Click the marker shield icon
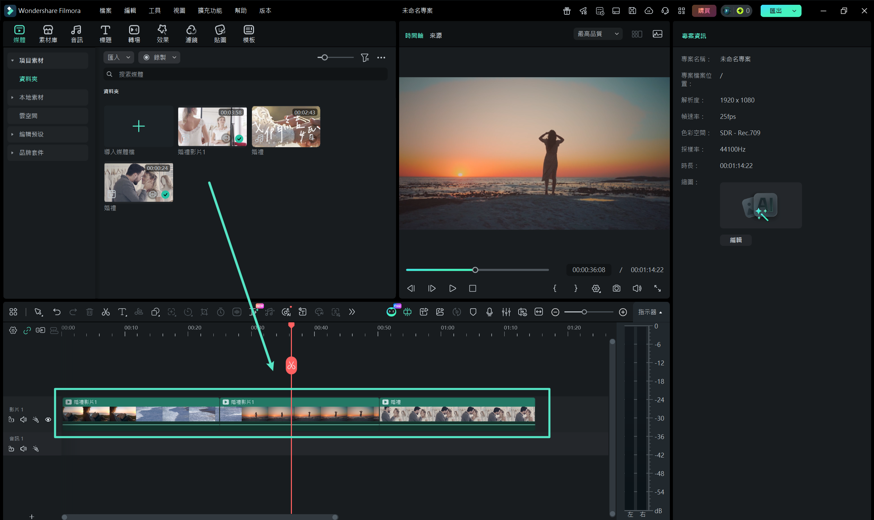The width and height of the screenshot is (874, 520). (x=473, y=312)
